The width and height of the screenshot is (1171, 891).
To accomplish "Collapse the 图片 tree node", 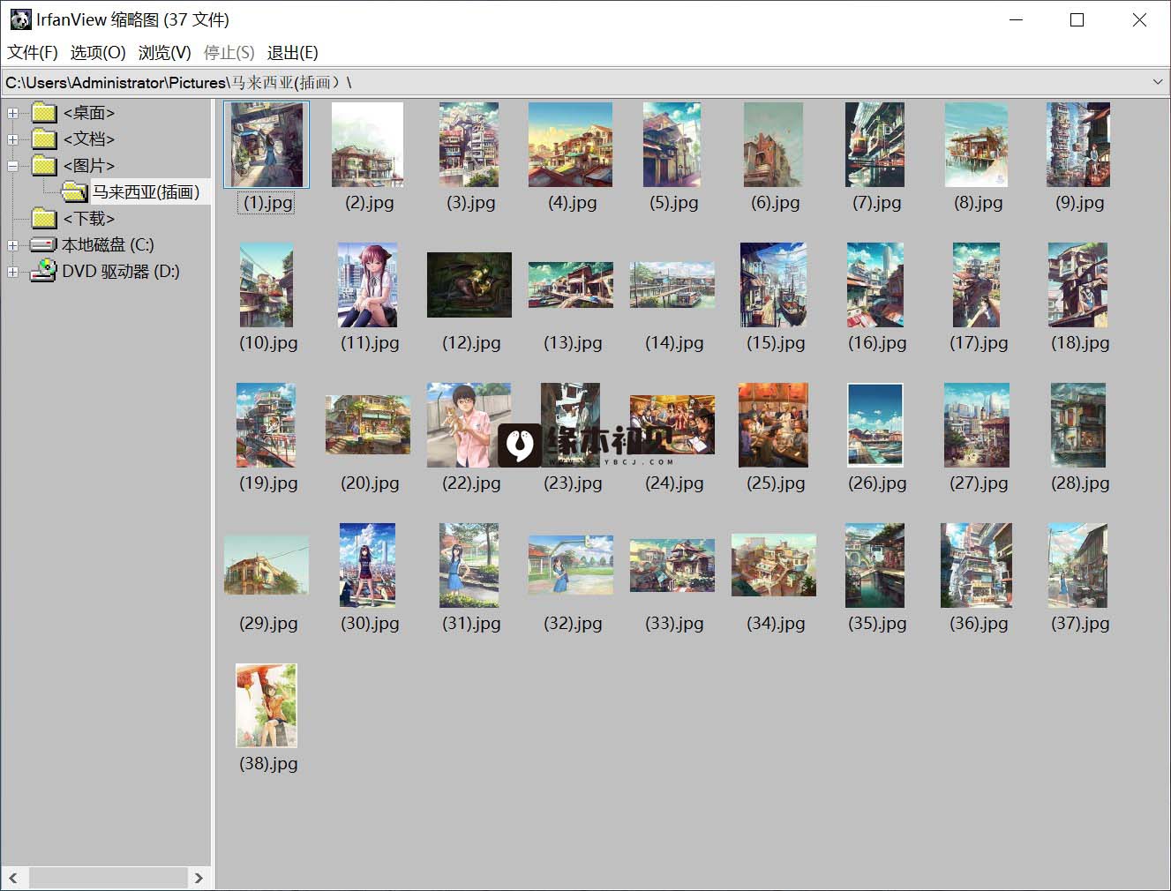I will pos(12,166).
